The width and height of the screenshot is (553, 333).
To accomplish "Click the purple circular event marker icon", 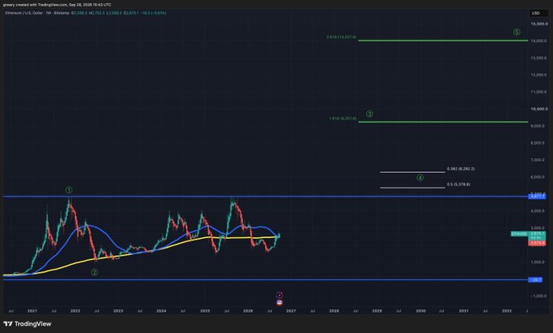I will pos(280,295).
